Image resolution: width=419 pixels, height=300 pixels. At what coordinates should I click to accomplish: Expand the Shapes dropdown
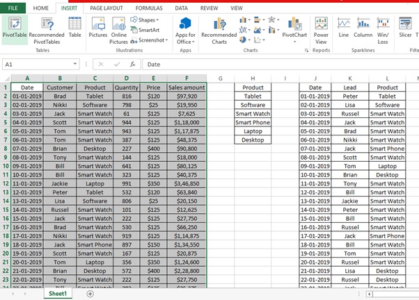[146, 20]
